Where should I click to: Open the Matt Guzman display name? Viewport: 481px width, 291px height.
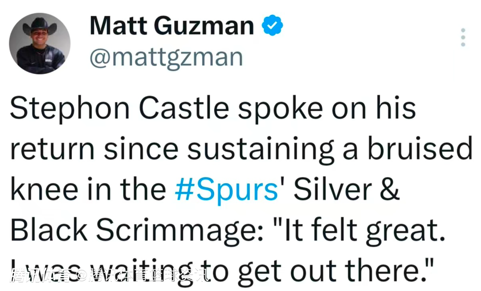[171, 26]
